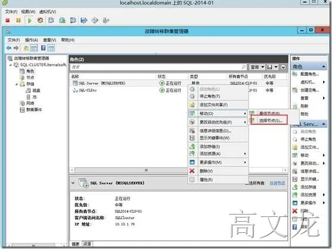Collapse the SQL-CLUSTER tree node
This screenshot has height=249, width=332.
11,65
